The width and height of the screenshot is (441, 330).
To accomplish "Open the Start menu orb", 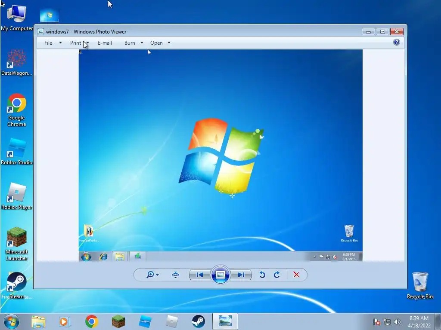I will click(12, 321).
